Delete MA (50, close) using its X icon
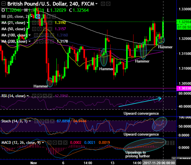 coord(50,29)
